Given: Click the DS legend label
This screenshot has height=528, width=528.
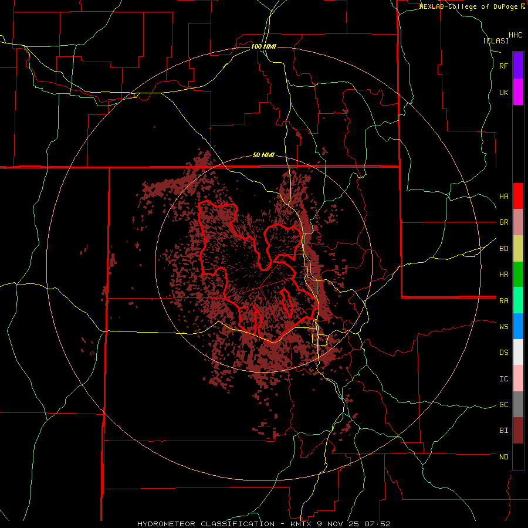Looking at the screenshot, I should tap(504, 352).
